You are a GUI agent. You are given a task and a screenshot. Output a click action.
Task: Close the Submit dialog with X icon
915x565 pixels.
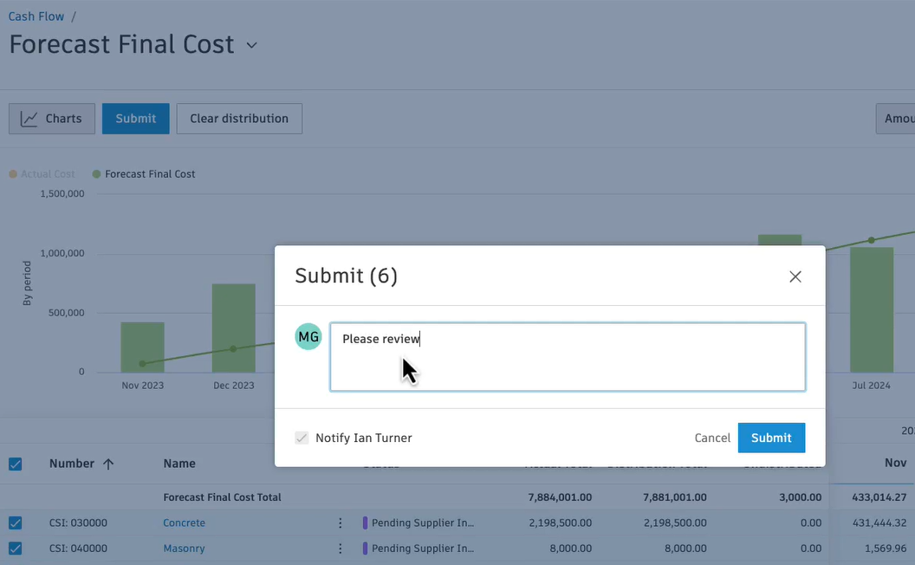(795, 276)
